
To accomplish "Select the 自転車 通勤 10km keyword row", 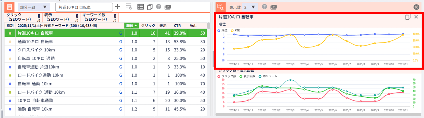I will click(x=106, y=84).
